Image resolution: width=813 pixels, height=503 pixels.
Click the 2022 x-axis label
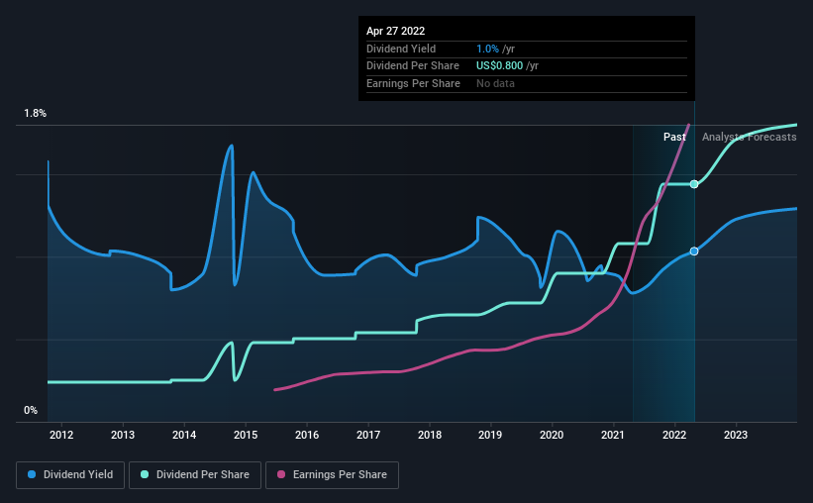pos(674,435)
